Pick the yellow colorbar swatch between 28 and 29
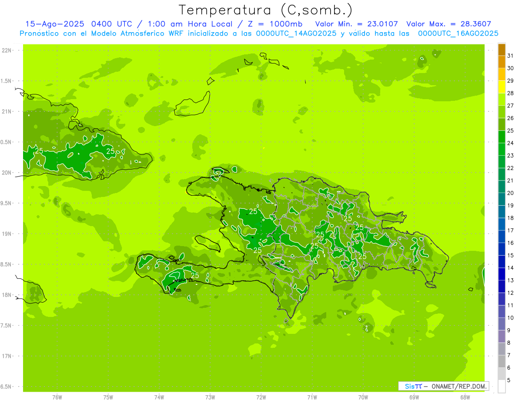The width and height of the screenshot is (522, 403). pyautogui.click(x=502, y=87)
